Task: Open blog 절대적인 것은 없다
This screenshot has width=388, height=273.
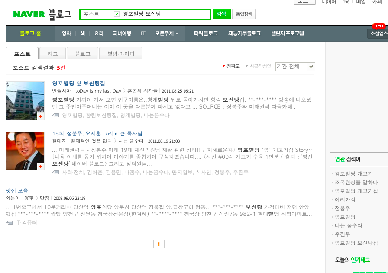Action: click(x=91, y=141)
